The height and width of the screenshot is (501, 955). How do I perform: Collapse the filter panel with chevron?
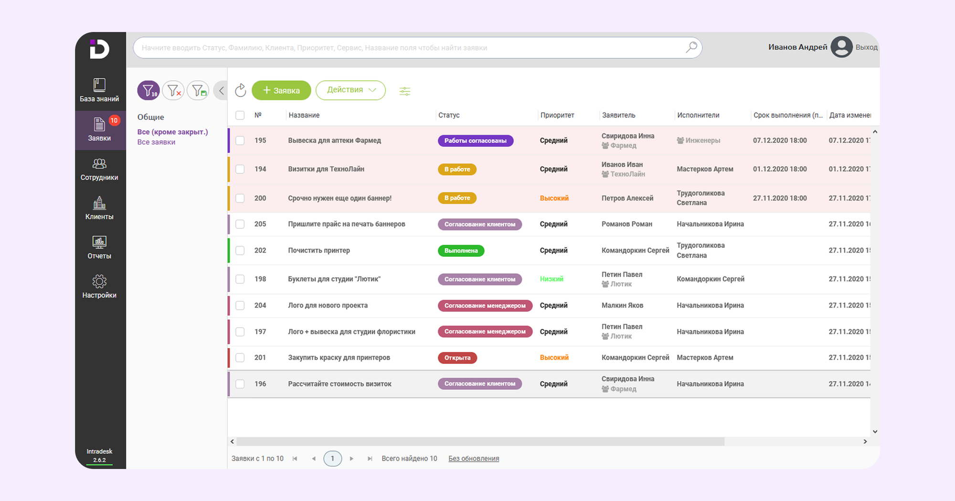pyautogui.click(x=221, y=90)
